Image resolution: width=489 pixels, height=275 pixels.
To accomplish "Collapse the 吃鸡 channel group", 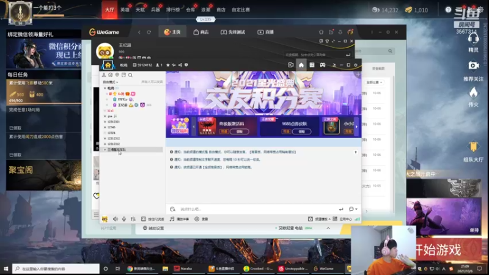I will [x=105, y=88].
